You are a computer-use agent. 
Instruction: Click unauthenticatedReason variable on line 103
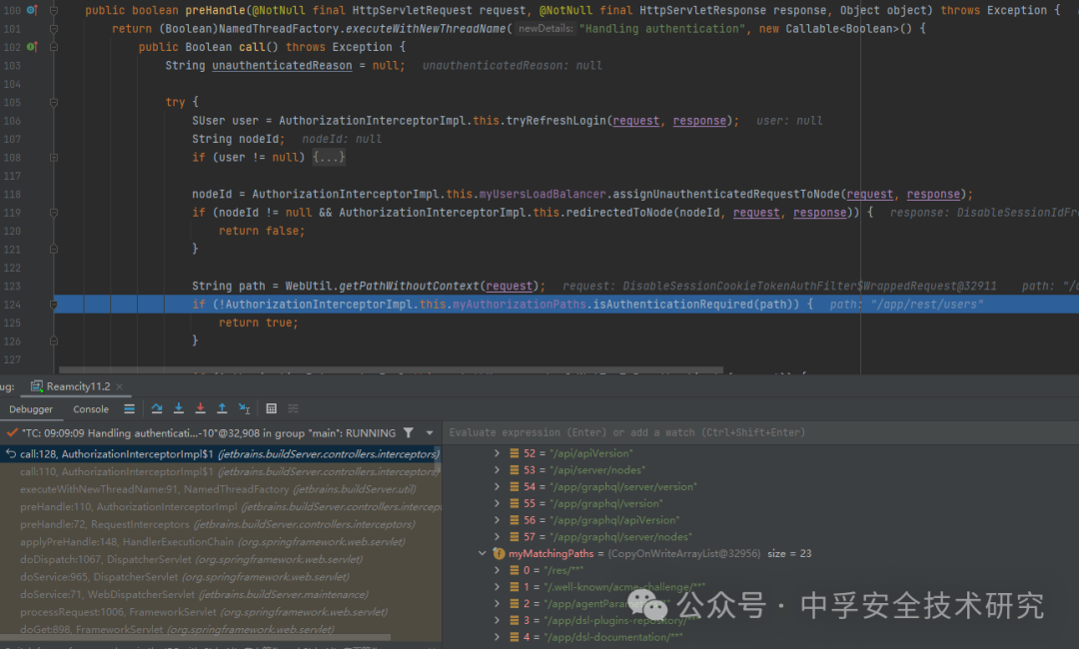pos(282,65)
